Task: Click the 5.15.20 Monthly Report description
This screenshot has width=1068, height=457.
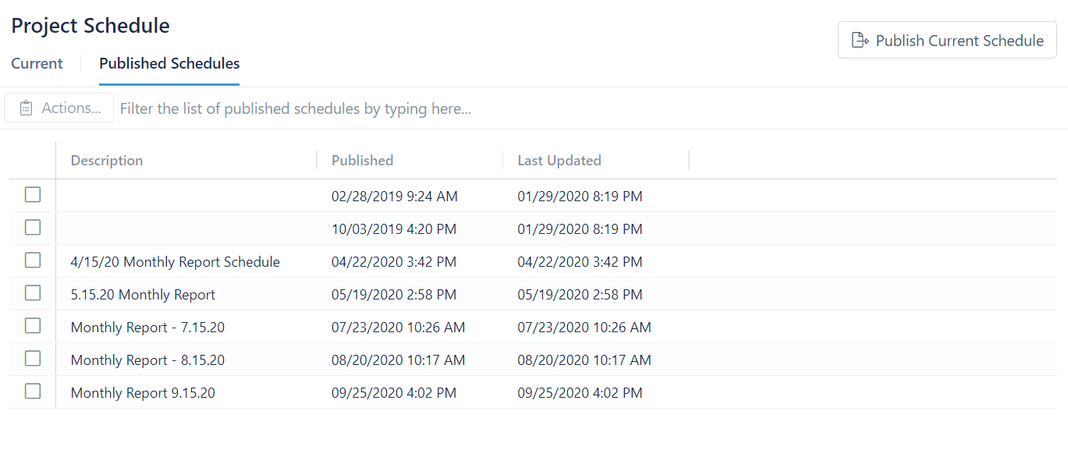Action: click(x=143, y=295)
